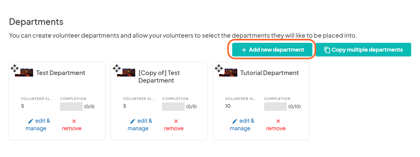Viewport: 420px width, 157px height.
Task: Select the [Copy of] Test Department title
Action: point(159,77)
